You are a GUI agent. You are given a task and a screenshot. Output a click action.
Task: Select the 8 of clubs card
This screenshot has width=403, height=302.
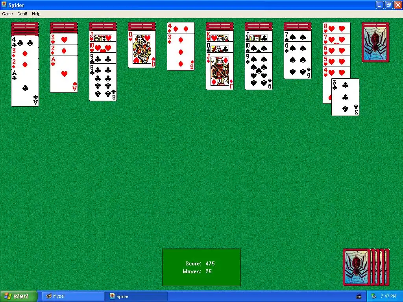coord(103,82)
